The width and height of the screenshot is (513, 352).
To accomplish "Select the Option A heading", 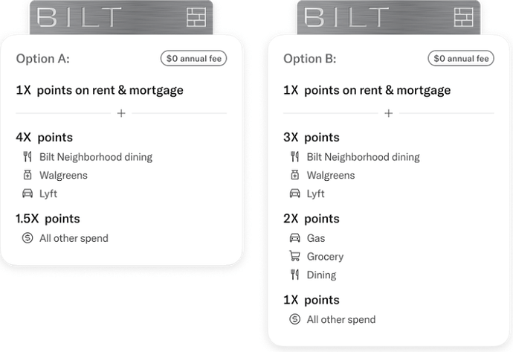I will (x=43, y=59).
